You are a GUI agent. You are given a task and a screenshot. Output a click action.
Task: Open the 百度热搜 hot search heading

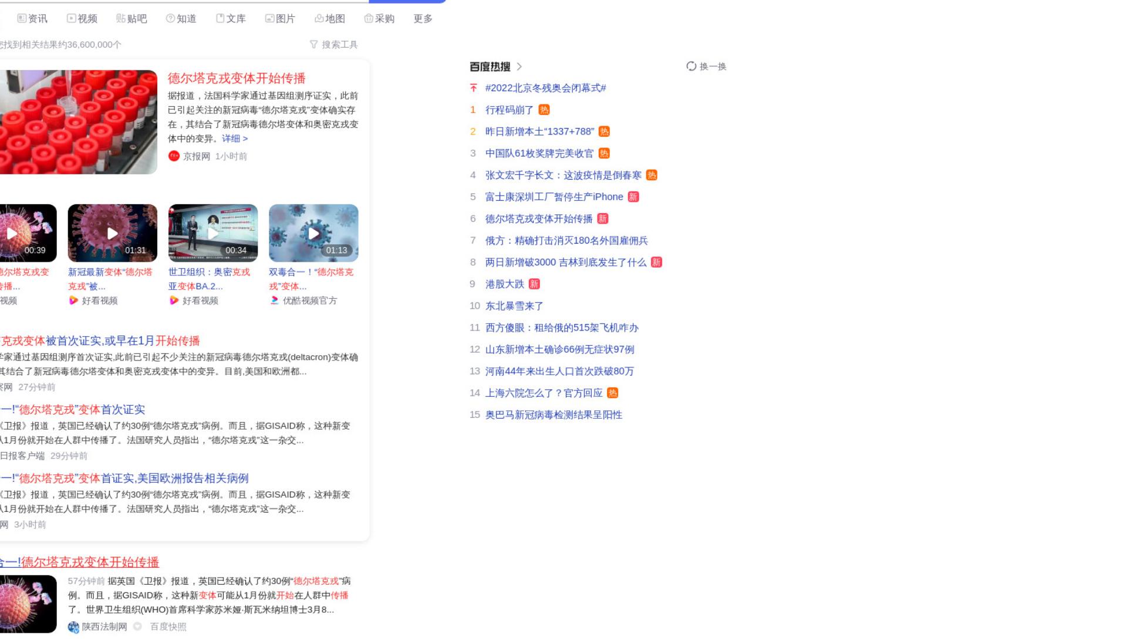pyautogui.click(x=490, y=66)
